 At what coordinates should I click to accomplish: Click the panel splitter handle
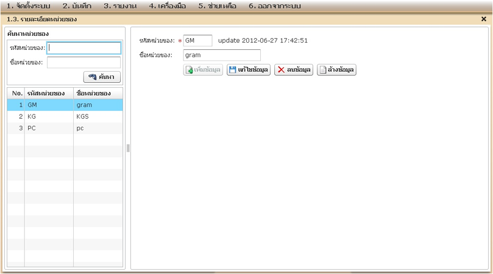pos(128,148)
